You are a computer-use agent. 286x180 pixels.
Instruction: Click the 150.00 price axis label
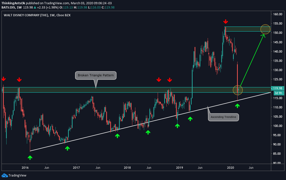click(x=278, y=33)
